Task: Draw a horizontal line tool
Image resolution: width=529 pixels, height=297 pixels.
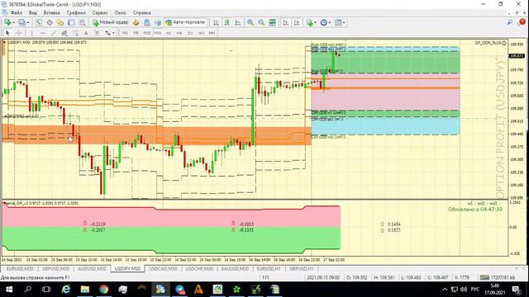Action: click(x=42, y=33)
